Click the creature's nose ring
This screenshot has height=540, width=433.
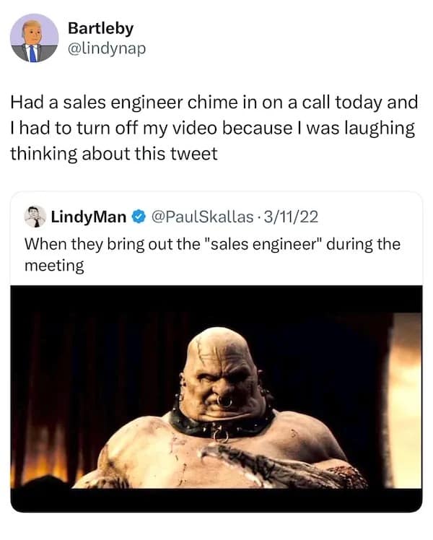pyautogui.click(x=225, y=401)
